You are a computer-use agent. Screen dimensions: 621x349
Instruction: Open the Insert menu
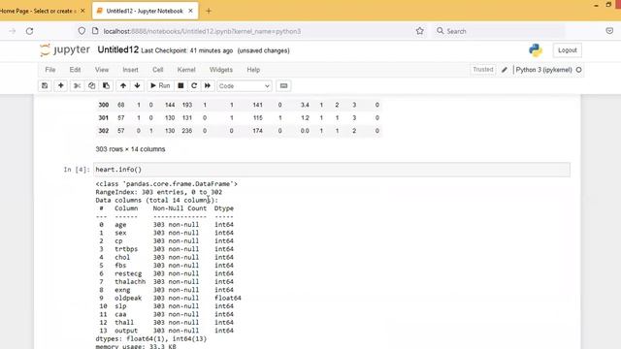coord(130,70)
